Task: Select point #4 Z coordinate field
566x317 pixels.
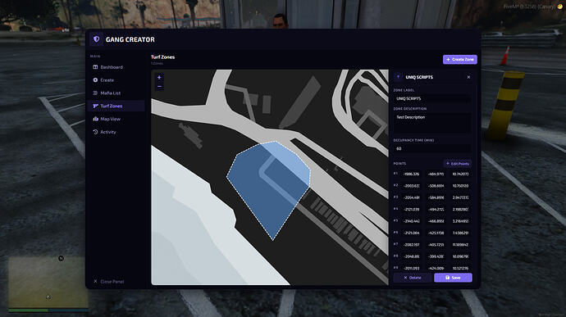Action: (460, 209)
